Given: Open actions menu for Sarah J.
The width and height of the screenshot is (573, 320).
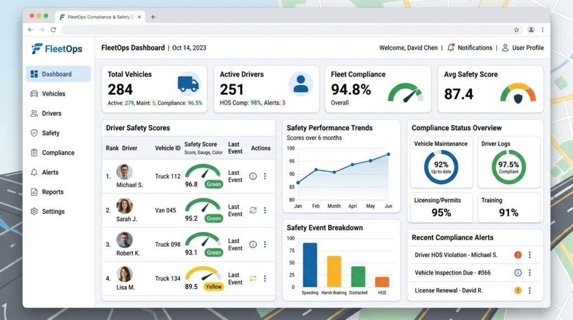Looking at the screenshot, I should [265, 210].
